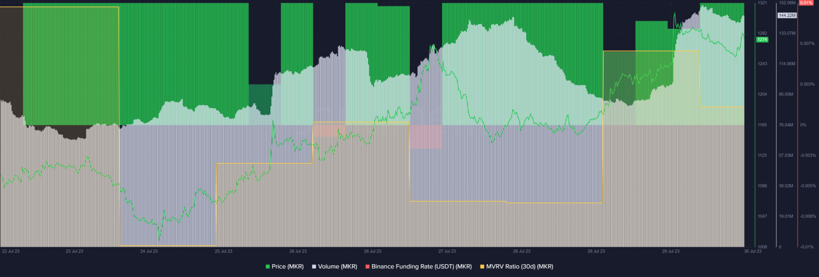Select the 23 Jul 23 date label
Image resolution: width=819 pixels, height=277 pixels.
(75, 251)
